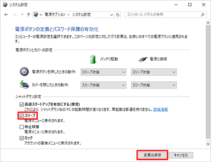The image size is (211, 162).
Task: Click the 電源ボタンとカバーの設定 section label
Action: pyautogui.click(x=34, y=50)
